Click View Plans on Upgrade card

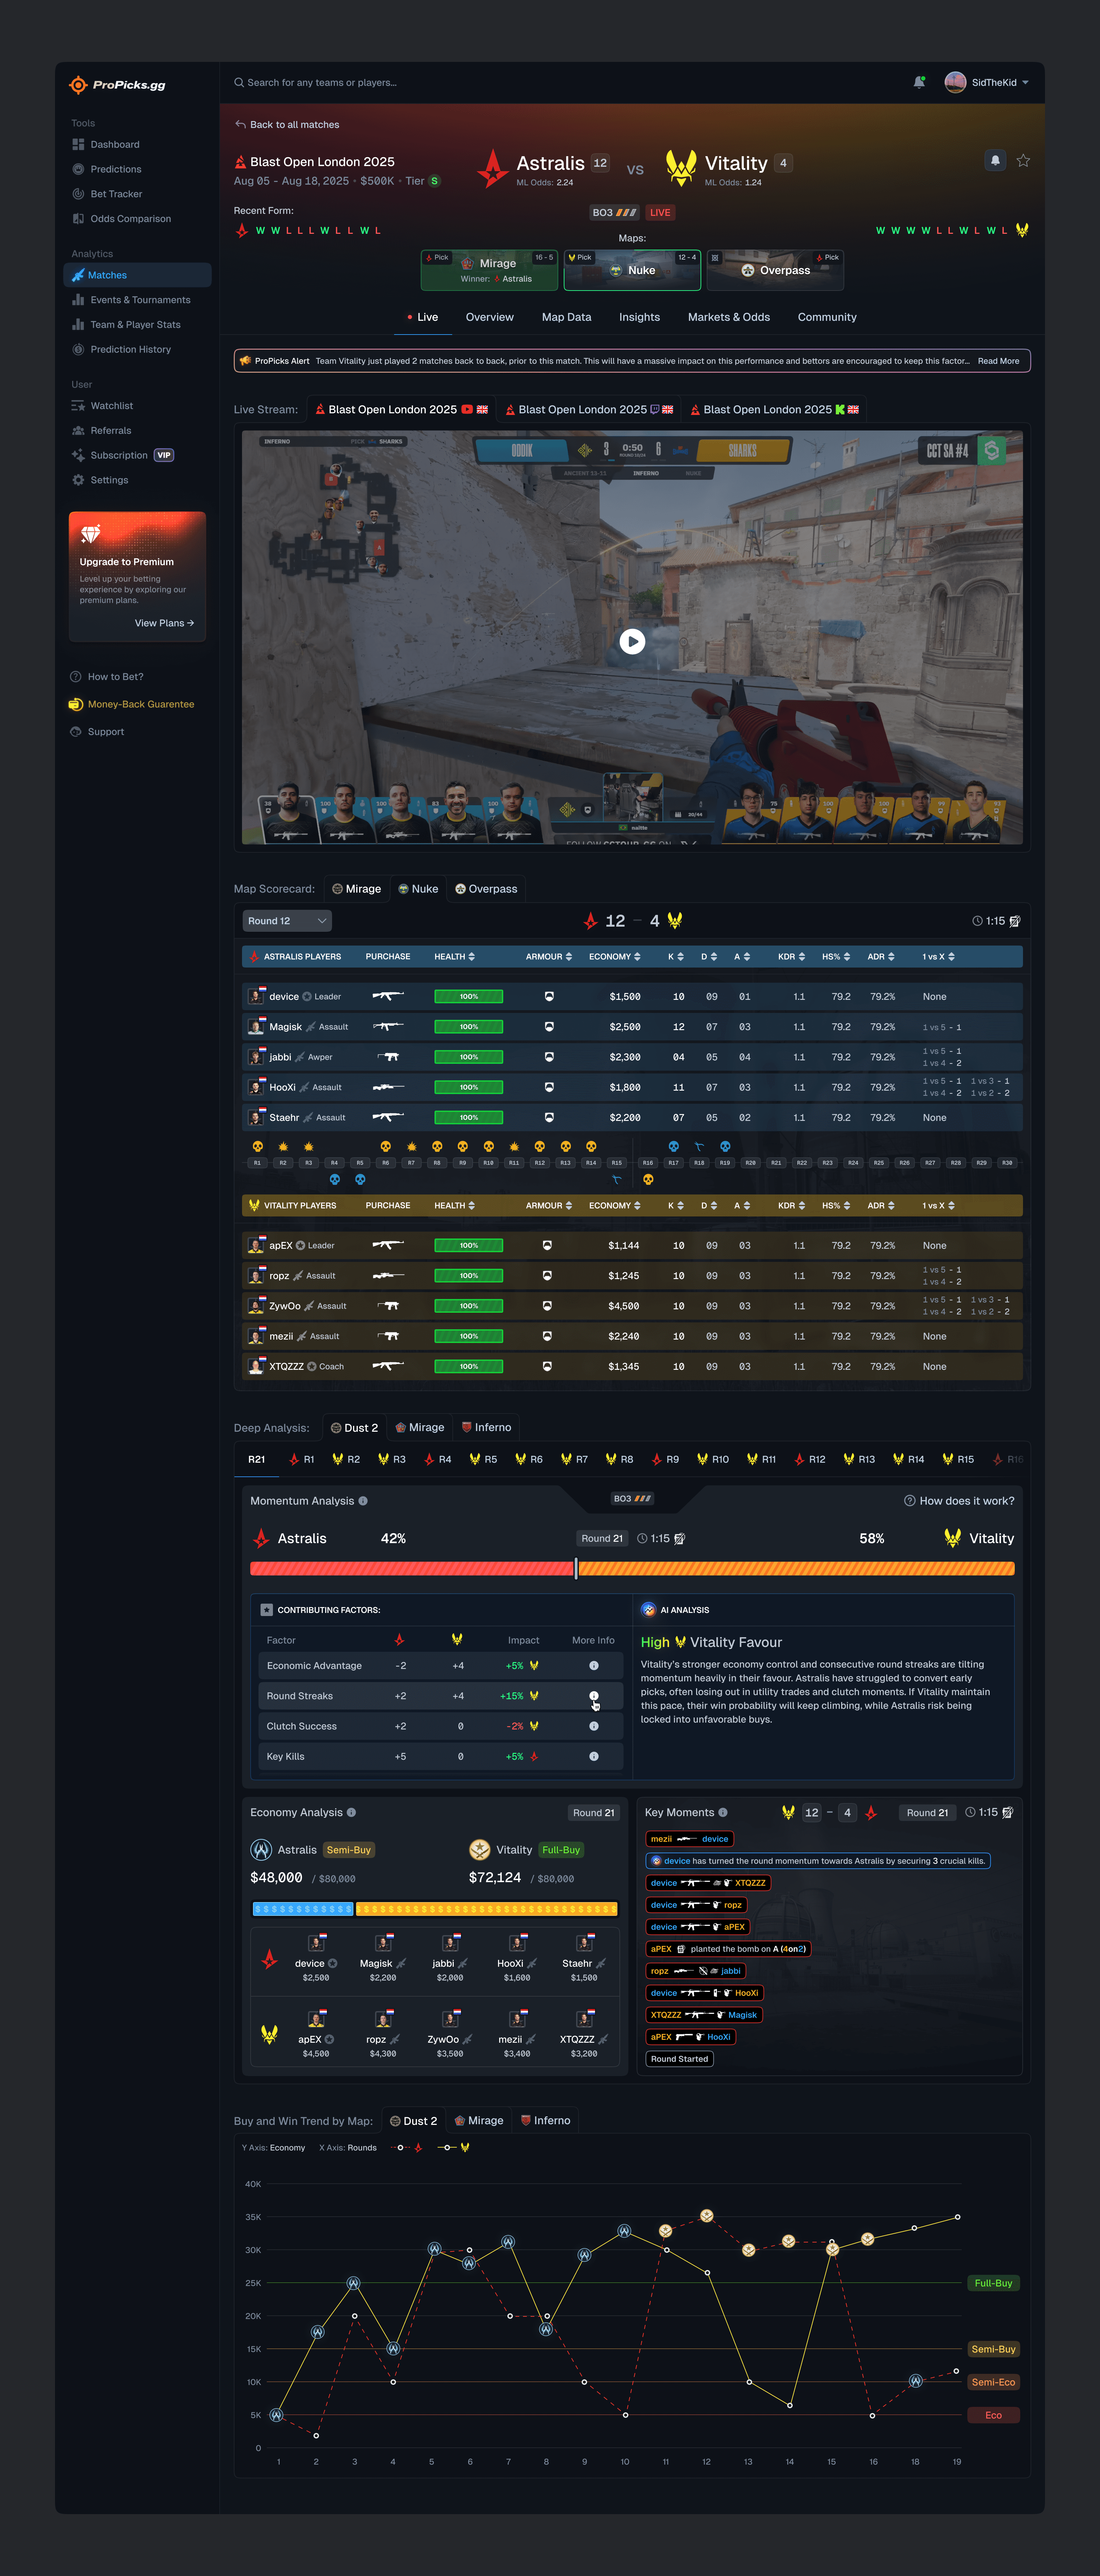(165, 623)
